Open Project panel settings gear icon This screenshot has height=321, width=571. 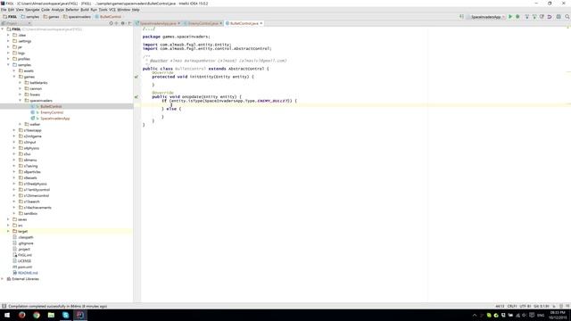tap(123, 23)
